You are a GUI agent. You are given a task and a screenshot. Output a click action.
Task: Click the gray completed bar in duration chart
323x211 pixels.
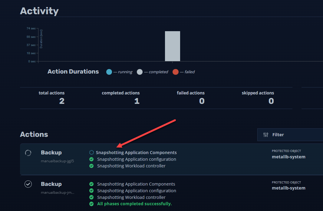173,46
